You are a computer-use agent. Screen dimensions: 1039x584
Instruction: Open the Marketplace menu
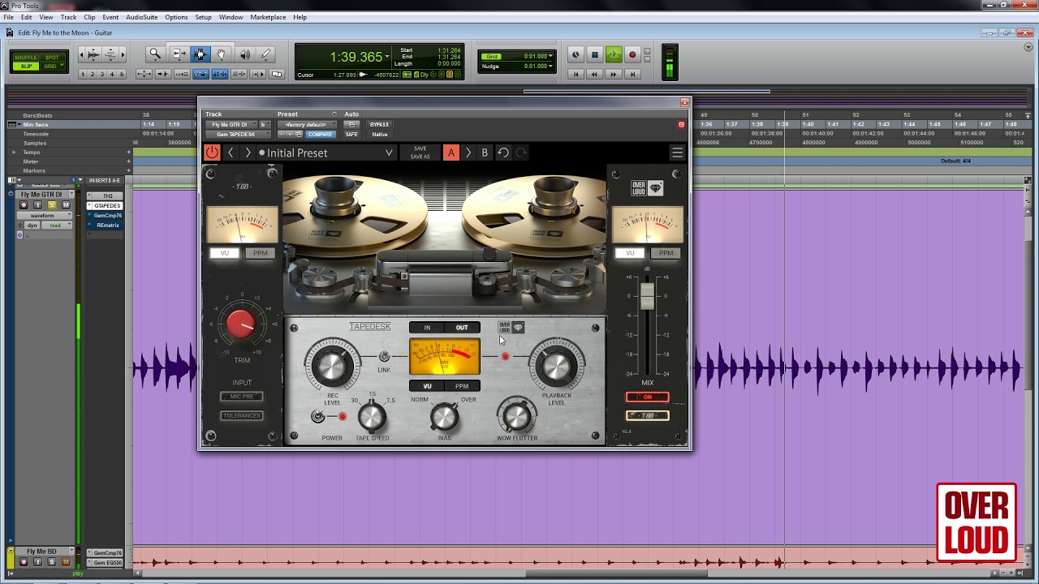click(268, 17)
